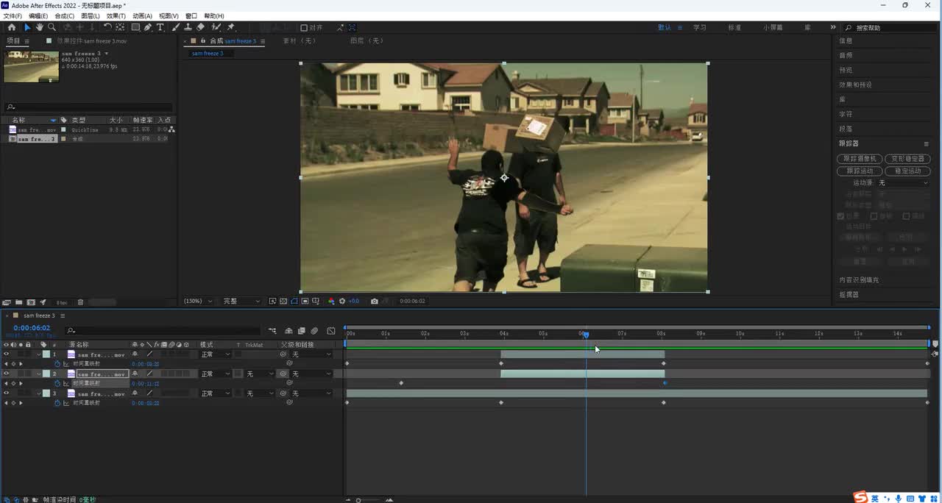This screenshot has height=503, width=942.
Task: Take snapshot with camera icon in viewer
Action: point(375,301)
